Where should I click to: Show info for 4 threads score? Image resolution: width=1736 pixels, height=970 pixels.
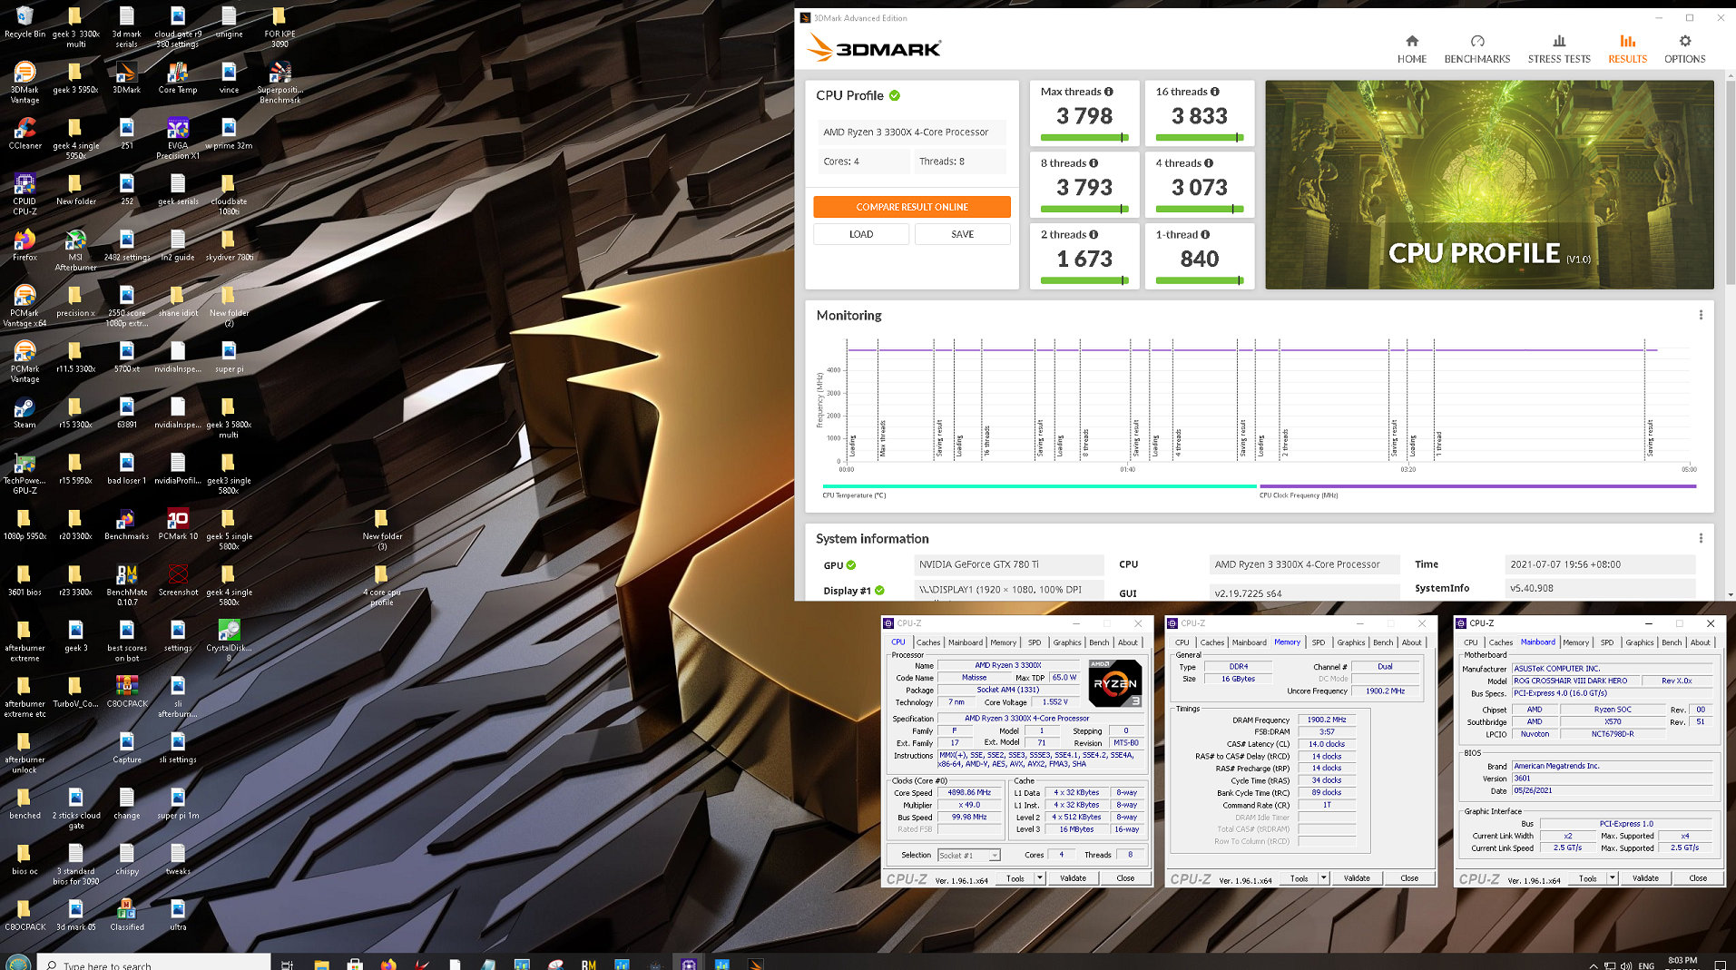1209,163
